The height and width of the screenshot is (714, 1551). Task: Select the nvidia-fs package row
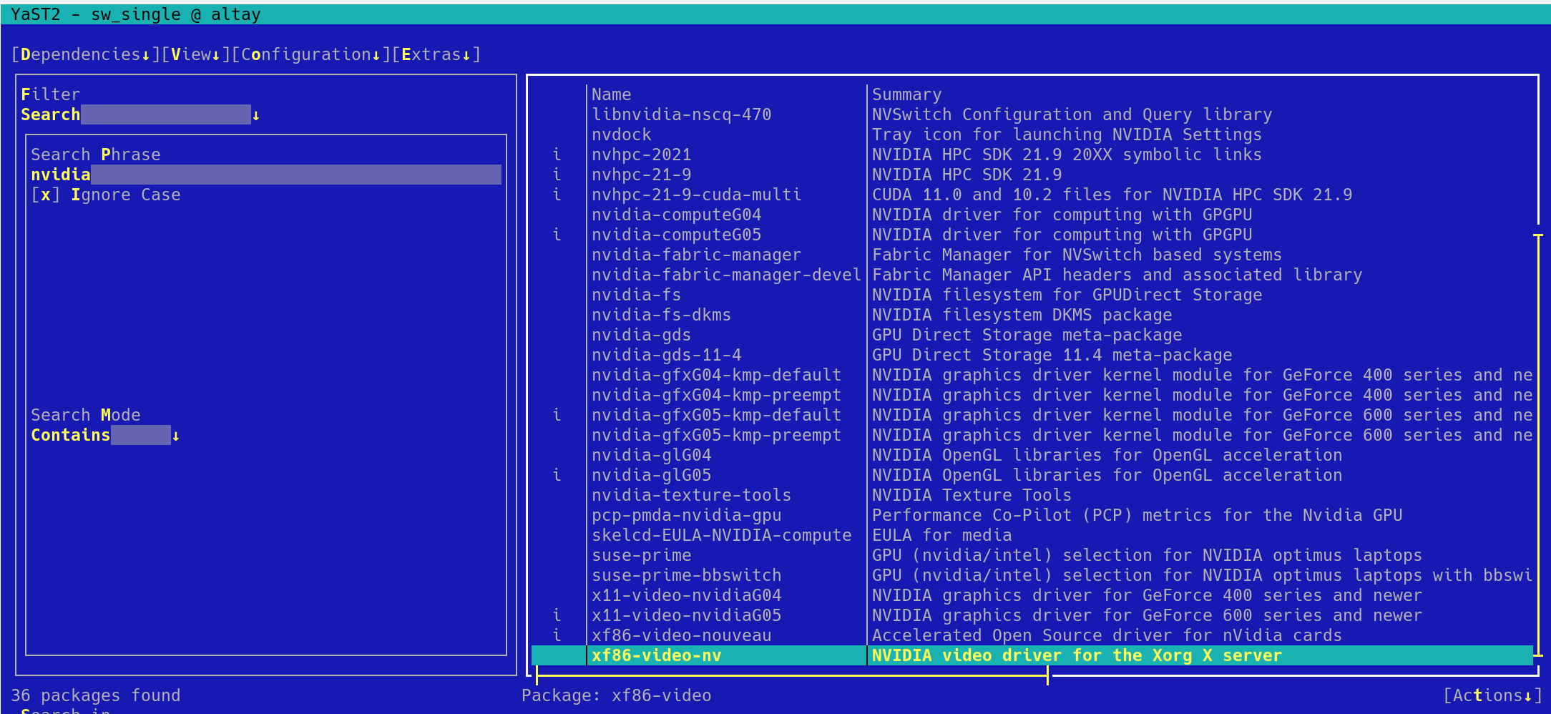(x=1032, y=295)
